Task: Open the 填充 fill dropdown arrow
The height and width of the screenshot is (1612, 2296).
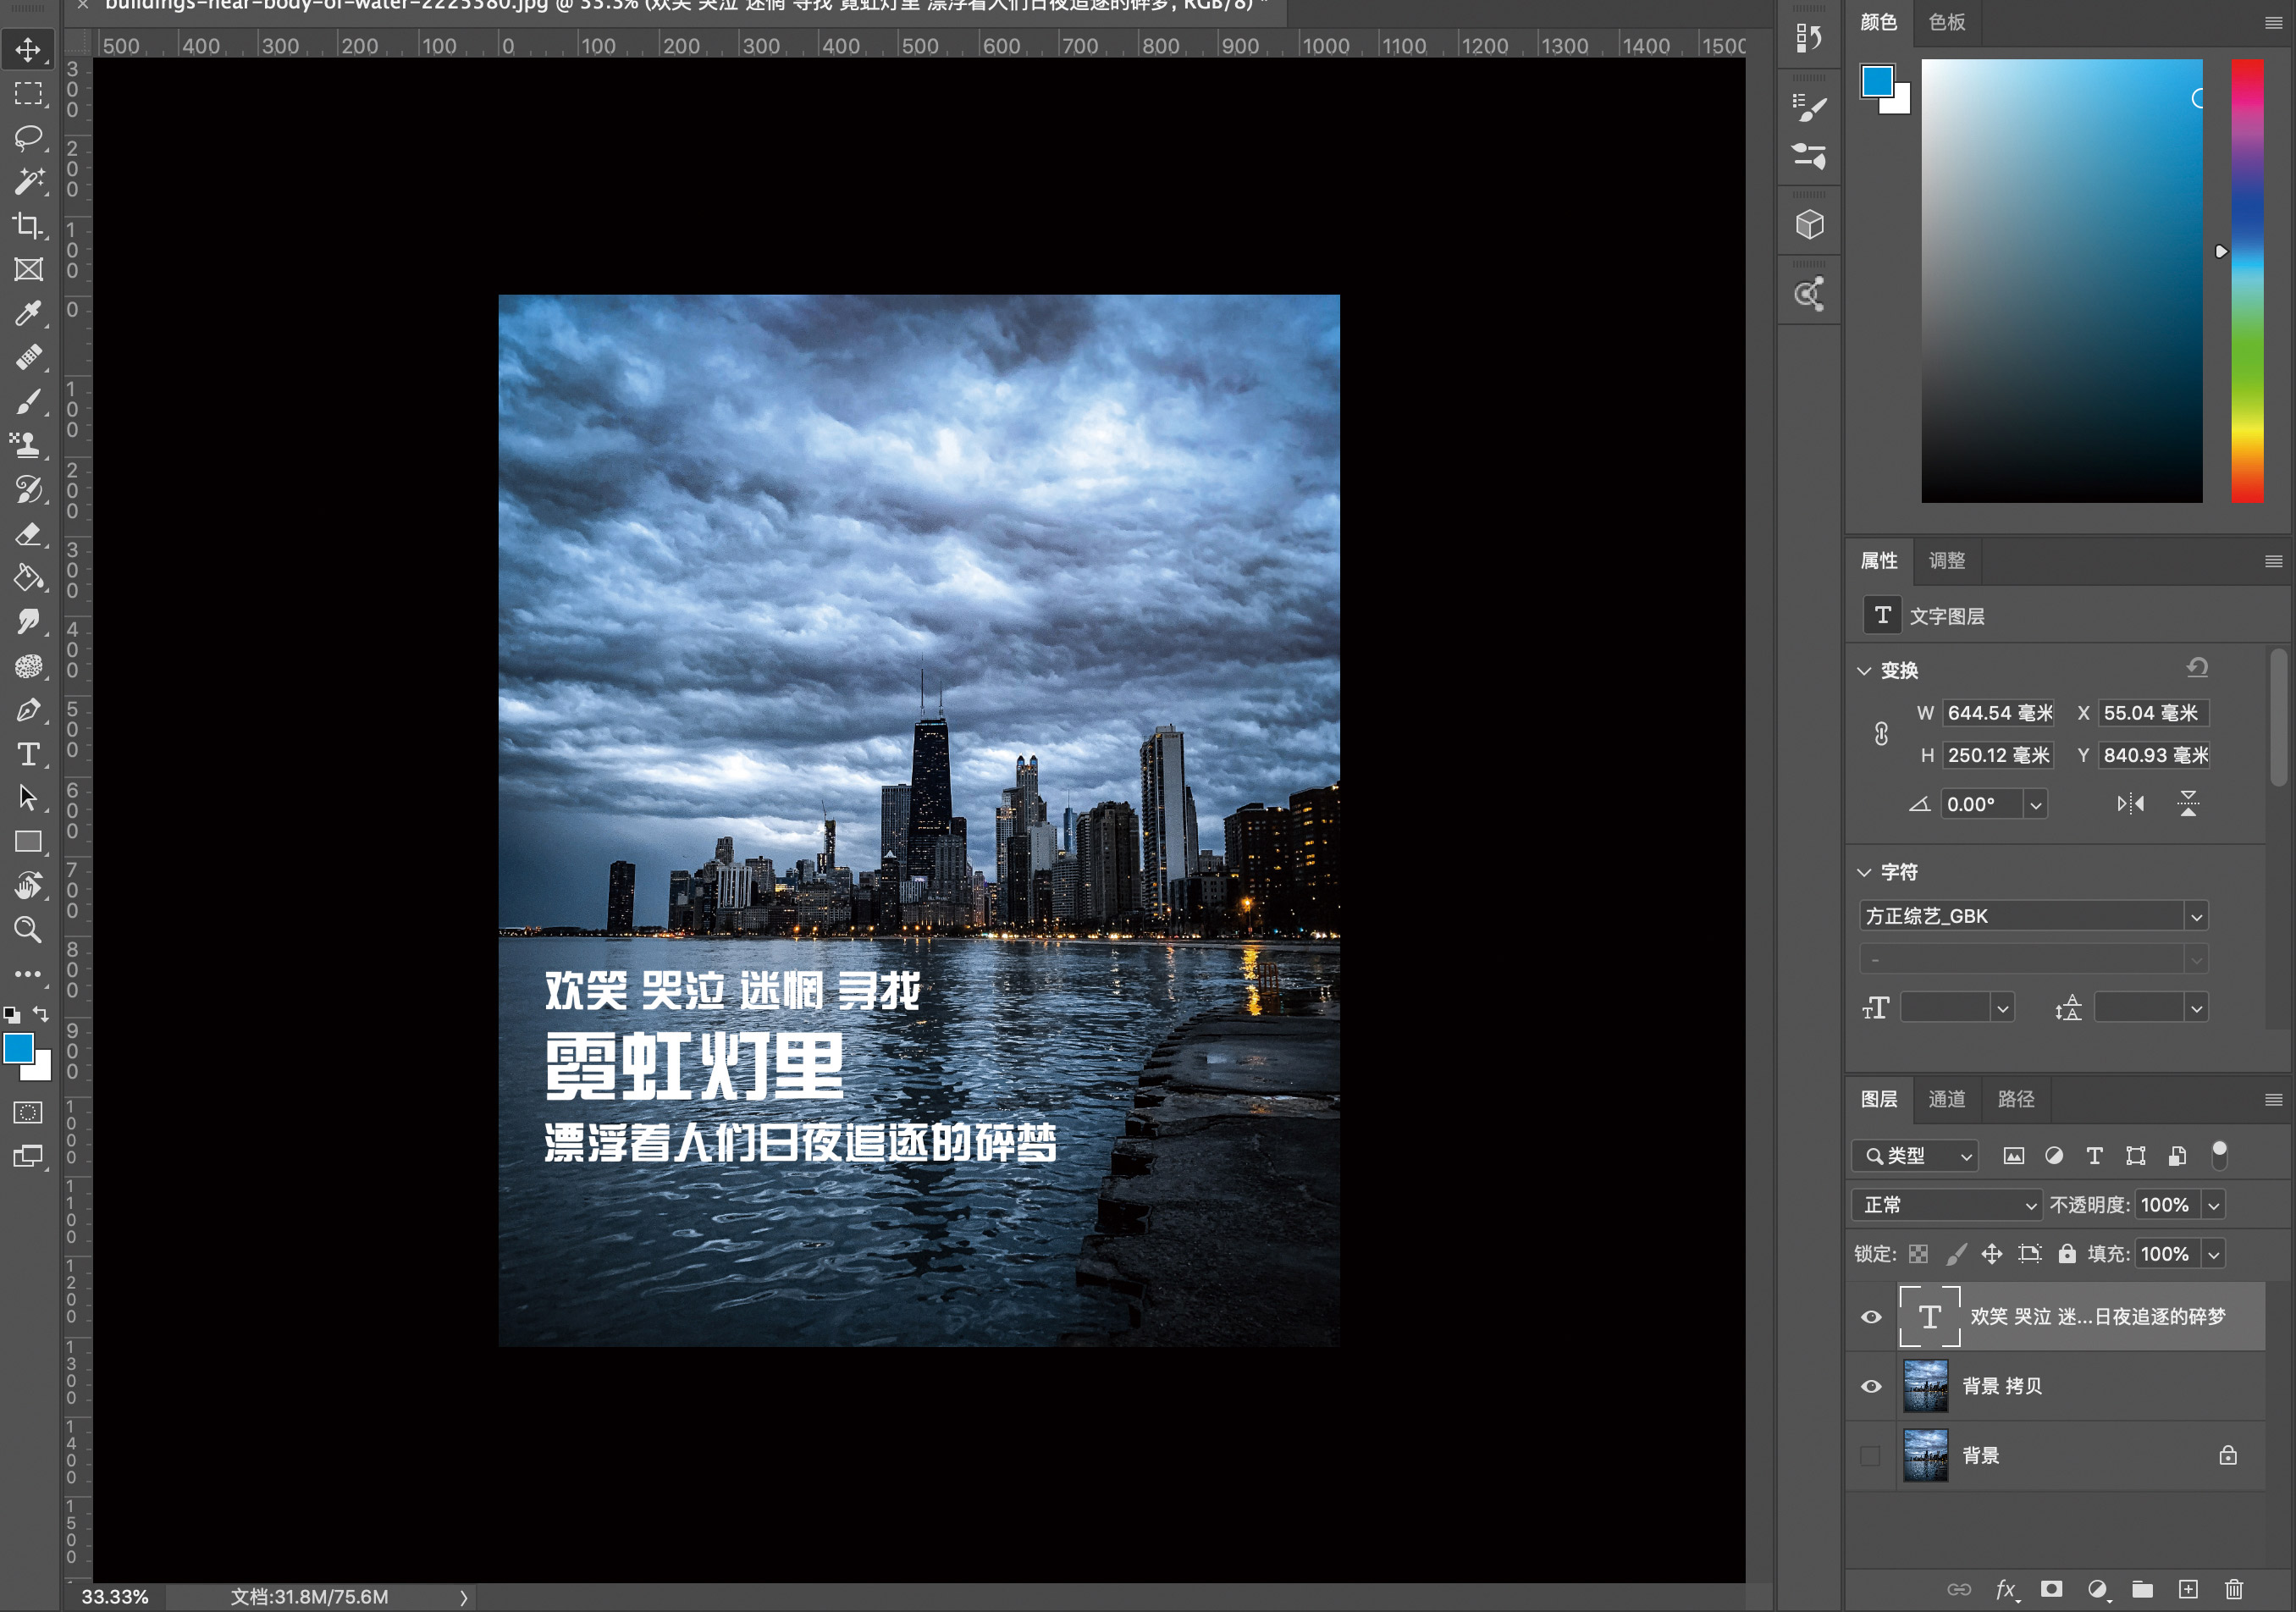Action: (2214, 1254)
